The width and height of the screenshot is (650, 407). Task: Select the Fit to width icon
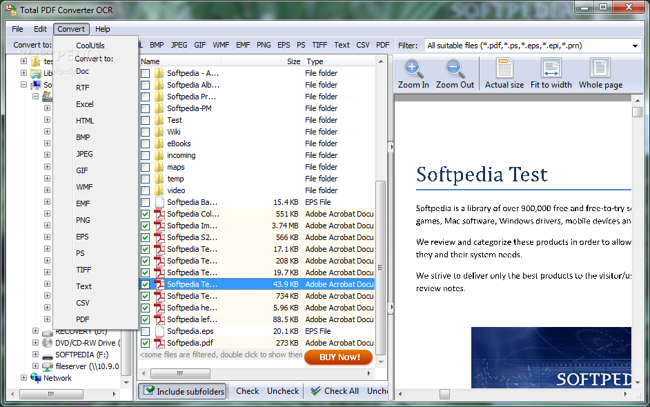click(x=551, y=68)
